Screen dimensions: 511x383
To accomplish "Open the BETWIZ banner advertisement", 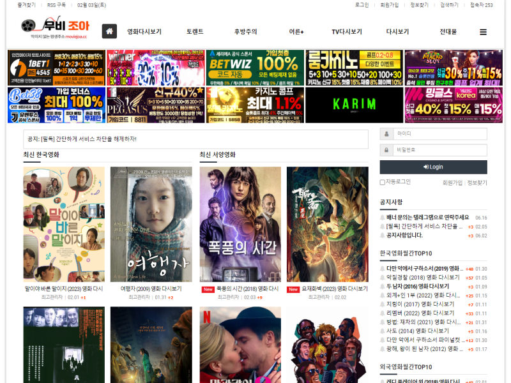I will 255,68.
